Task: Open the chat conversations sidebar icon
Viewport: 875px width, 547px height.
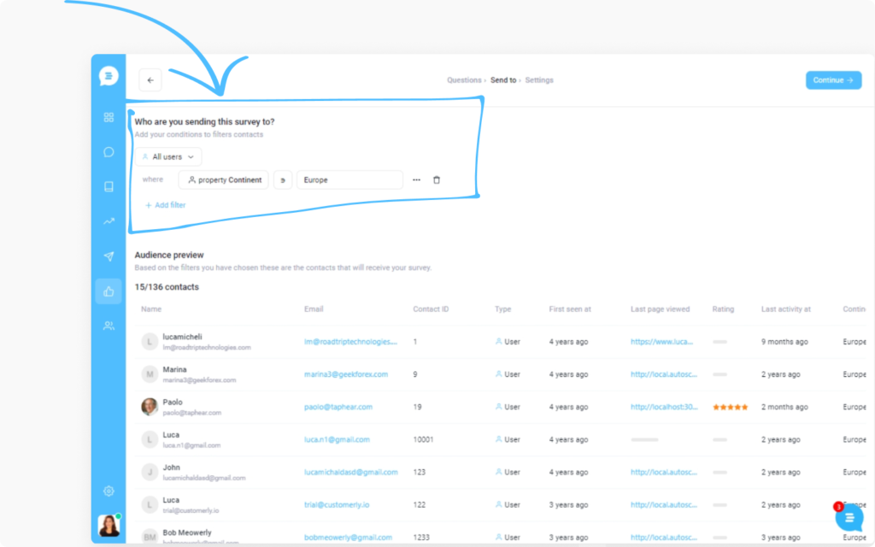Action: [109, 152]
